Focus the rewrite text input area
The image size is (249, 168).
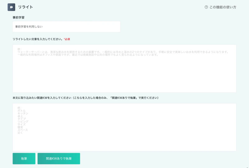point(124,69)
